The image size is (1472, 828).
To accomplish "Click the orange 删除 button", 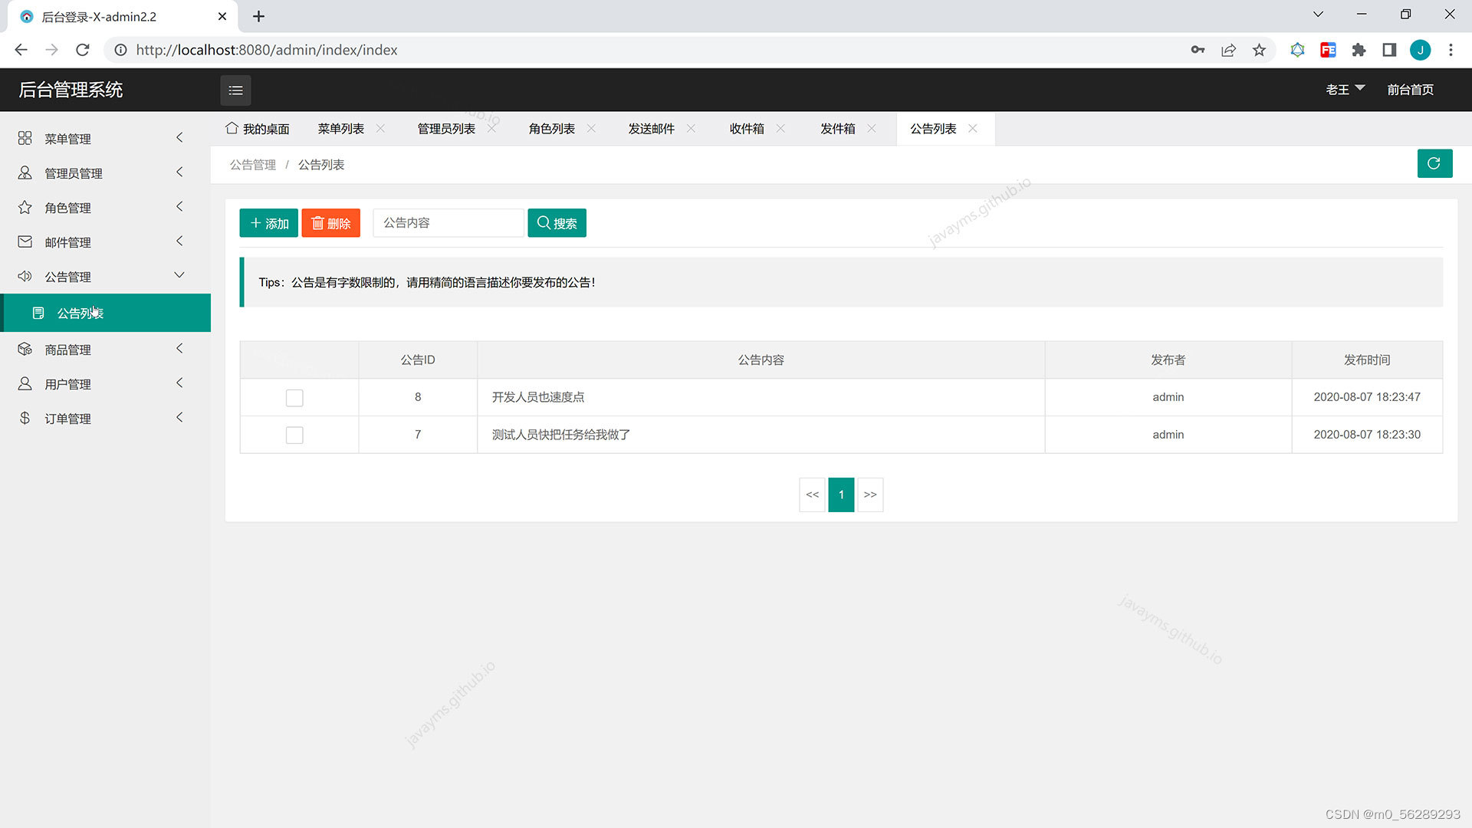I will 331,223.
